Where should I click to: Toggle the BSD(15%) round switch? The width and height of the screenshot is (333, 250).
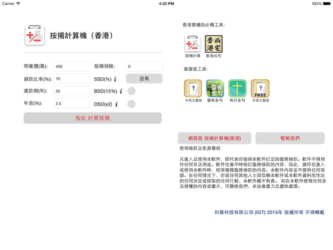[x=131, y=91]
